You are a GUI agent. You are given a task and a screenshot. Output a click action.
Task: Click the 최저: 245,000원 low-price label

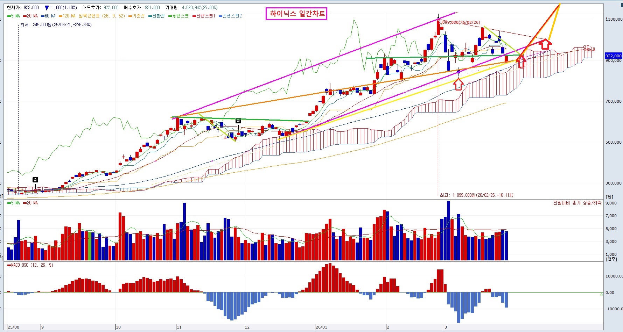pos(56,24)
